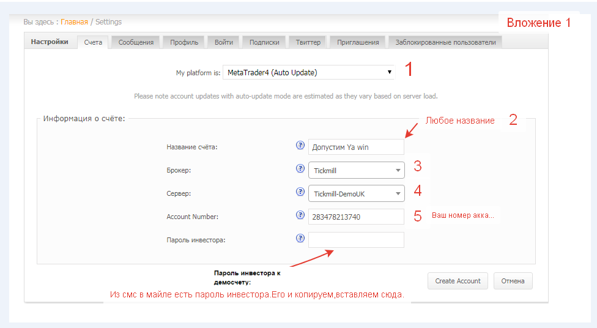Switch to the Настройки tab
This screenshot has width=597, height=328.
click(x=50, y=42)
